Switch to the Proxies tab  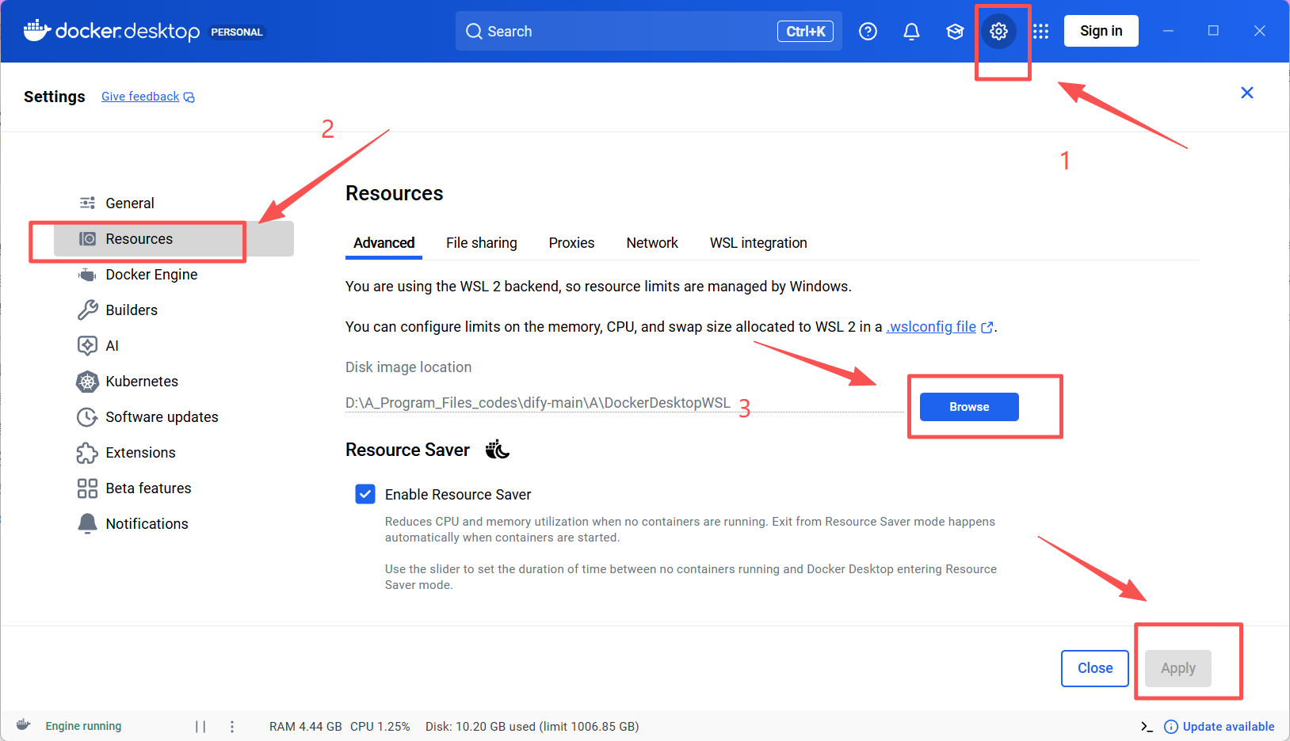[x=571, y=243]
